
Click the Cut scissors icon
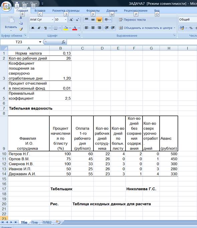(x=21, y=18)
